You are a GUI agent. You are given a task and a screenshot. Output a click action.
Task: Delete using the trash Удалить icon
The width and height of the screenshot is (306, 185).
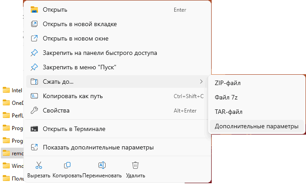135,165
